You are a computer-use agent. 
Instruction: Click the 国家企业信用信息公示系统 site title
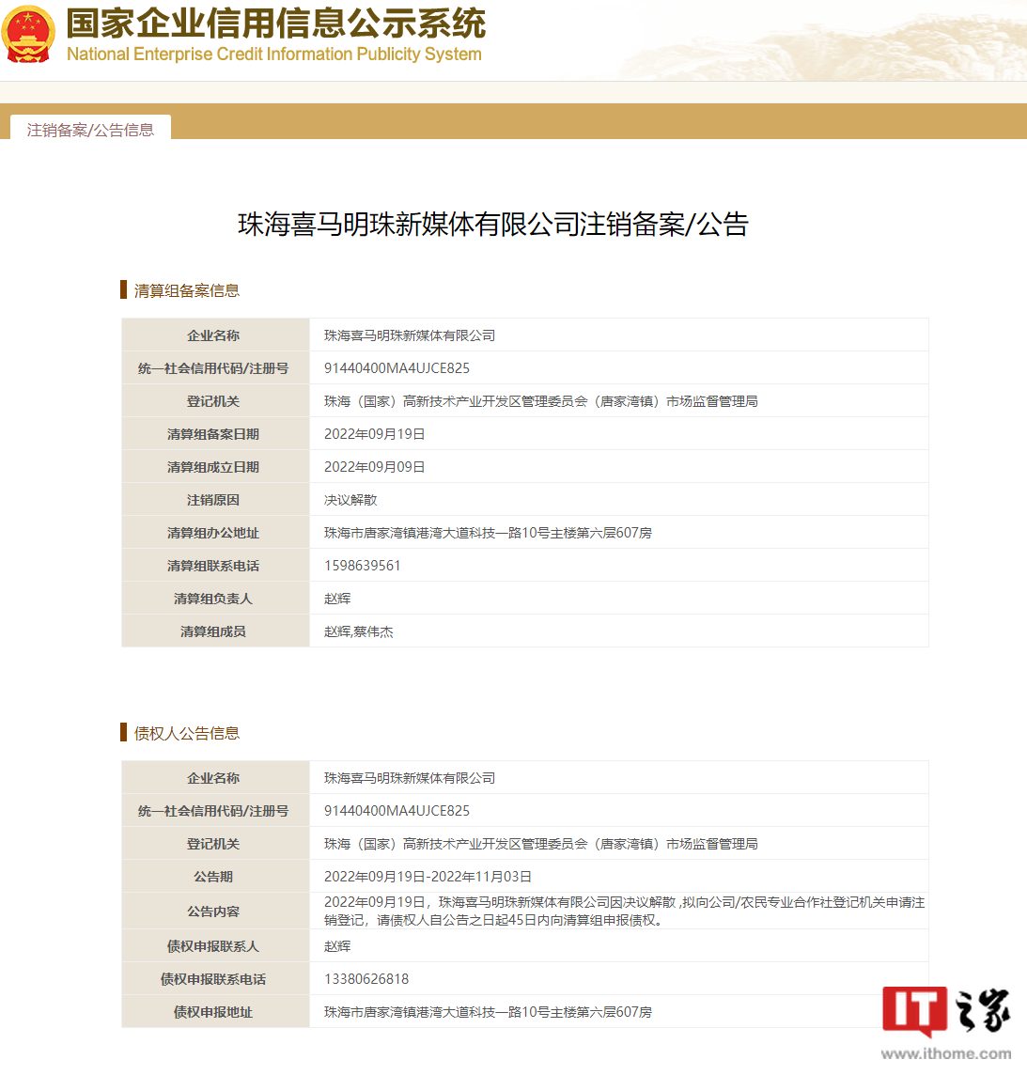(x=276, y=23)
